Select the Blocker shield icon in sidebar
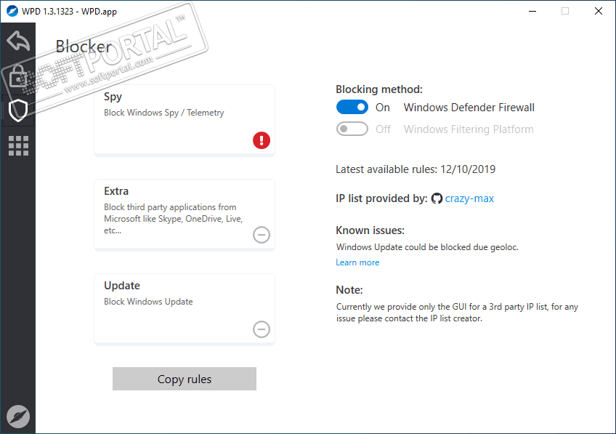 pyautogui.click(x=18, y=110)
